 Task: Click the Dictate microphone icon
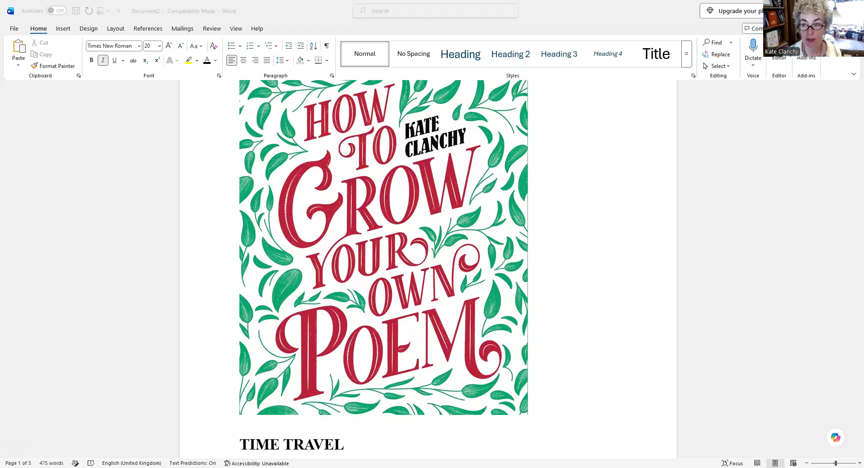(x=753, y=45)
